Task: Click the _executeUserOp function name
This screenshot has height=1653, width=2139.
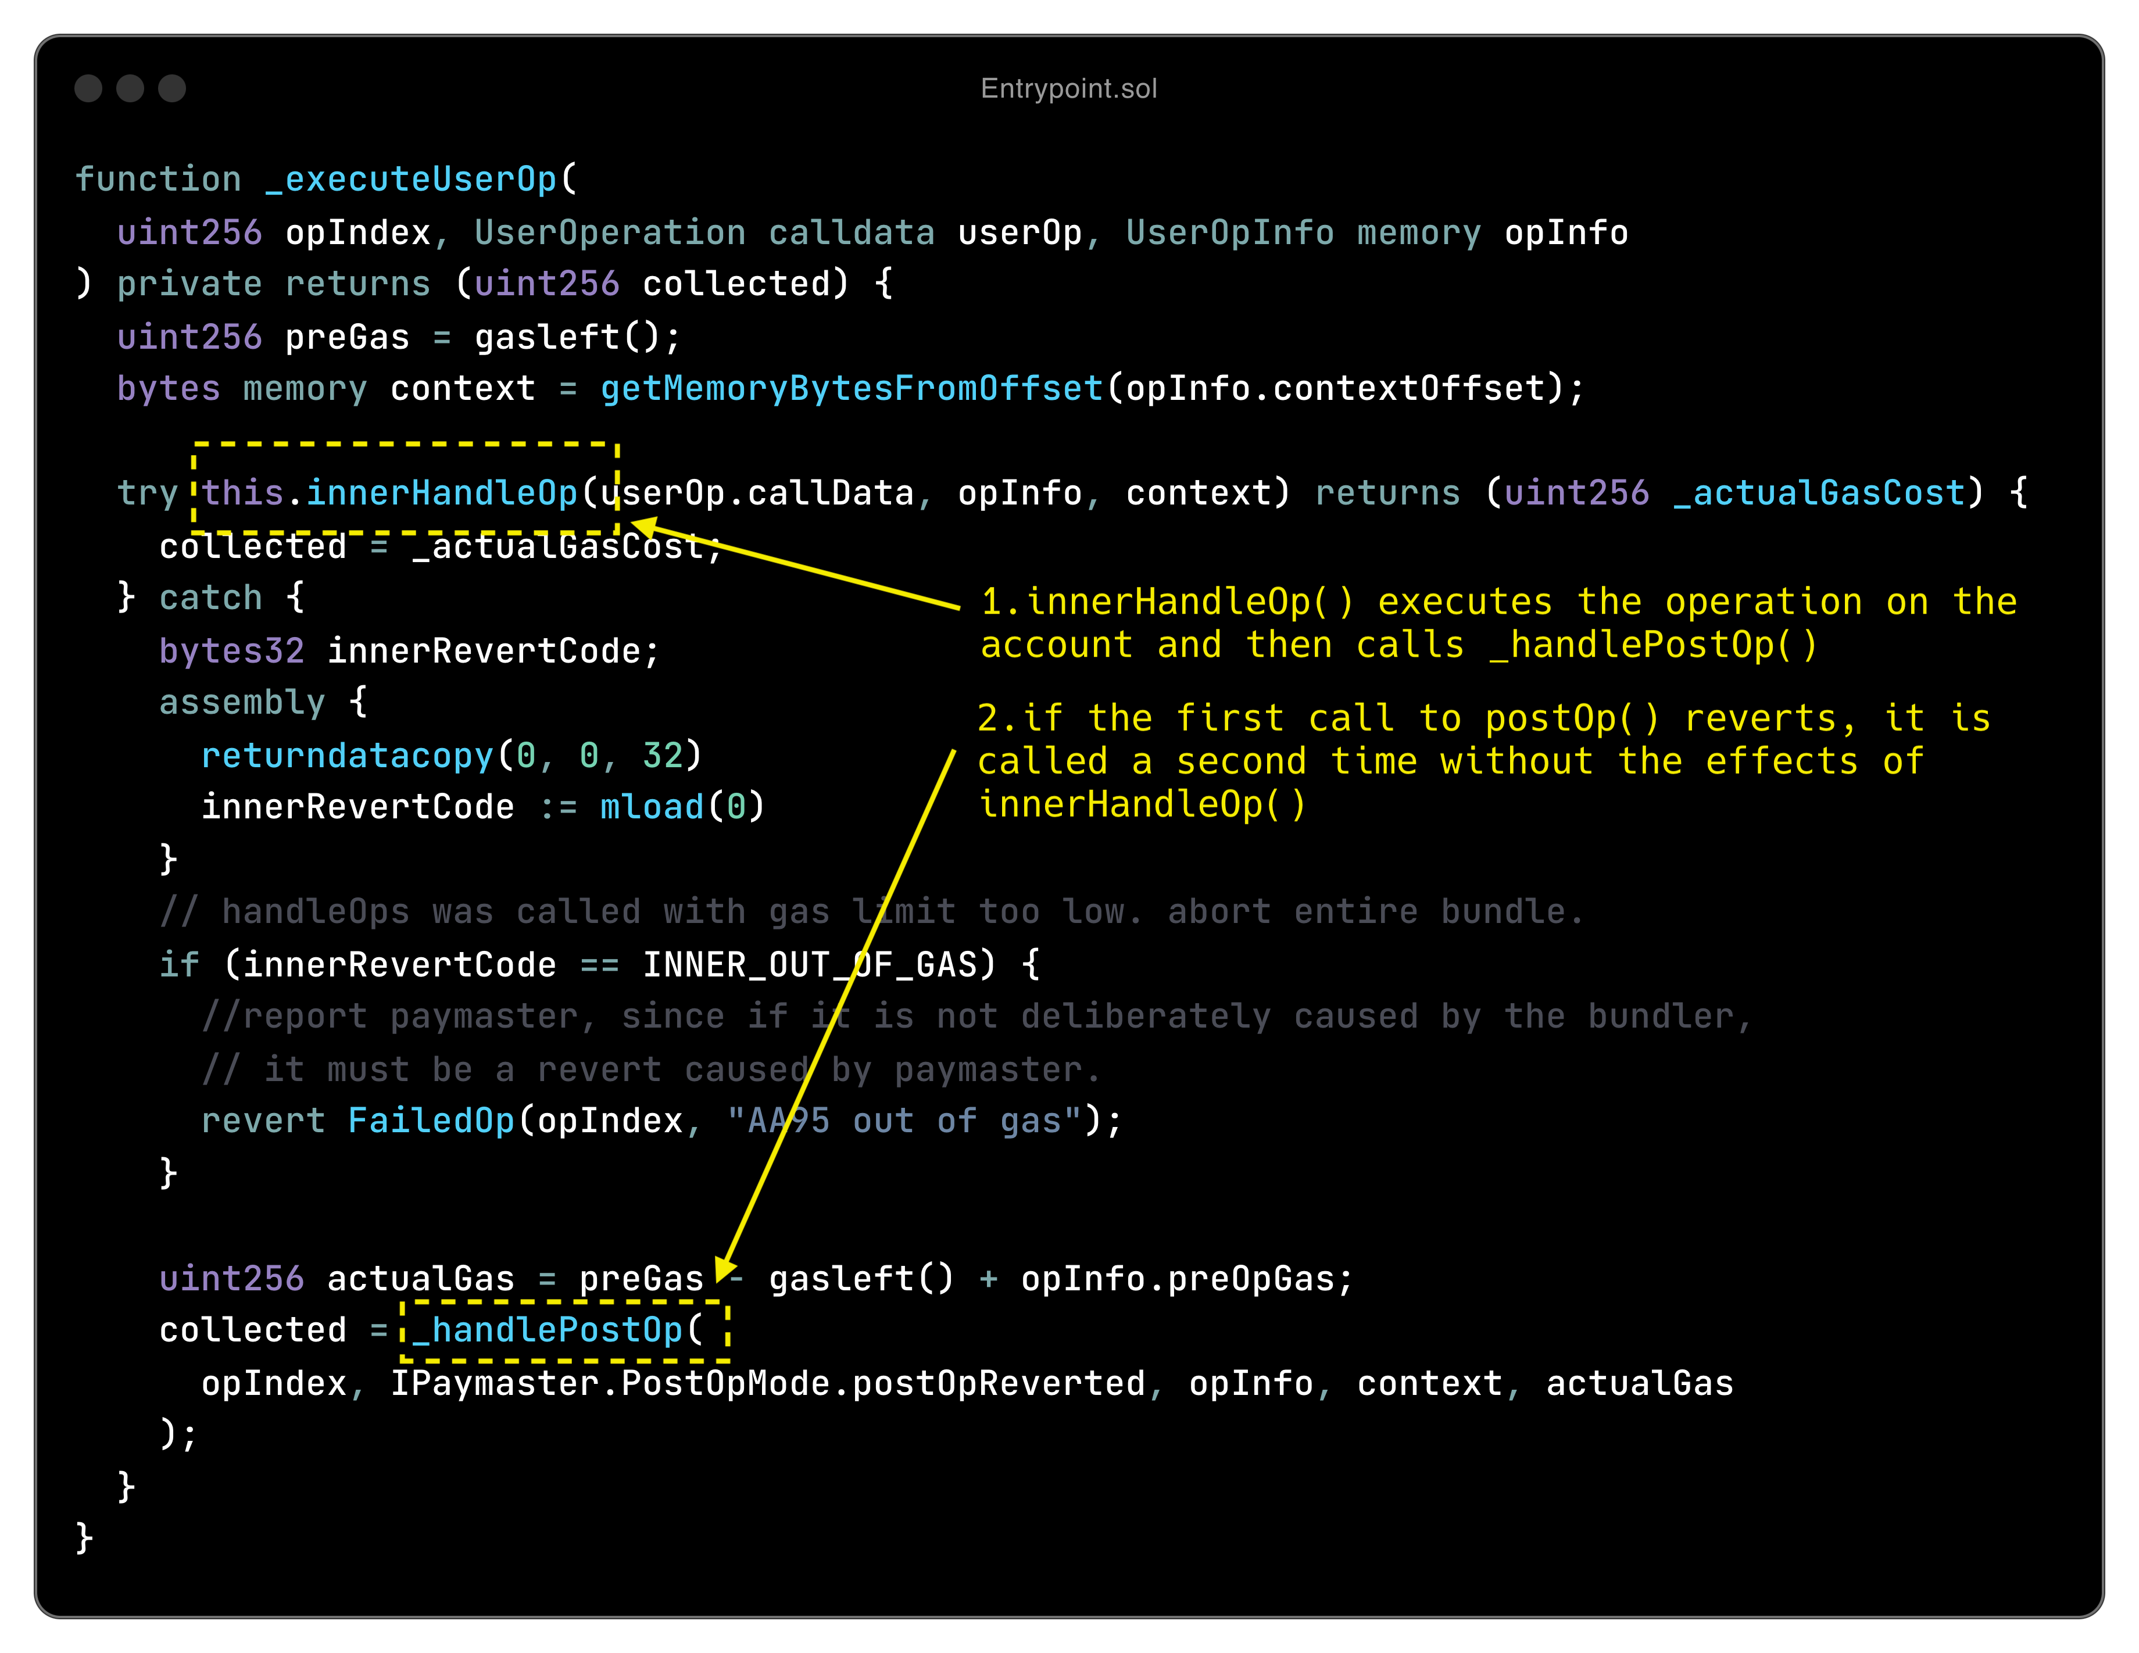Action: click(x=410, y=179)
